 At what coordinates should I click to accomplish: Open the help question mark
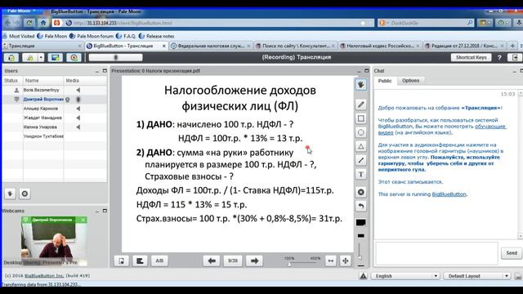[499, 57]
